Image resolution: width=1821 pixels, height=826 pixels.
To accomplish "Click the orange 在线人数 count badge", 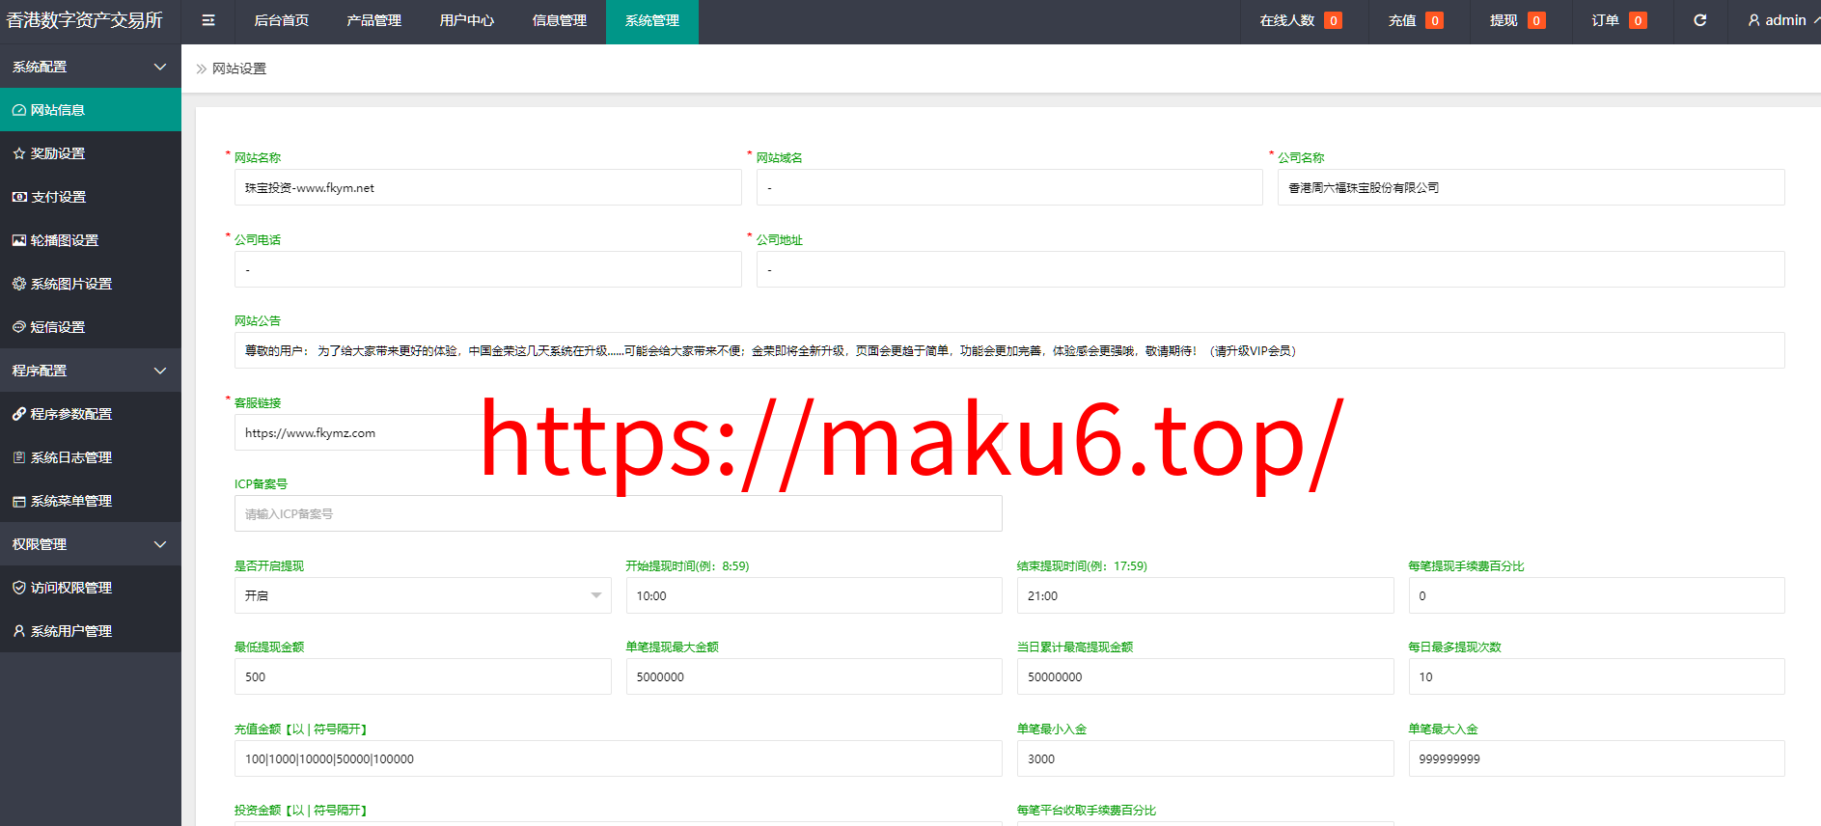I will click(x=1333, y=20).
